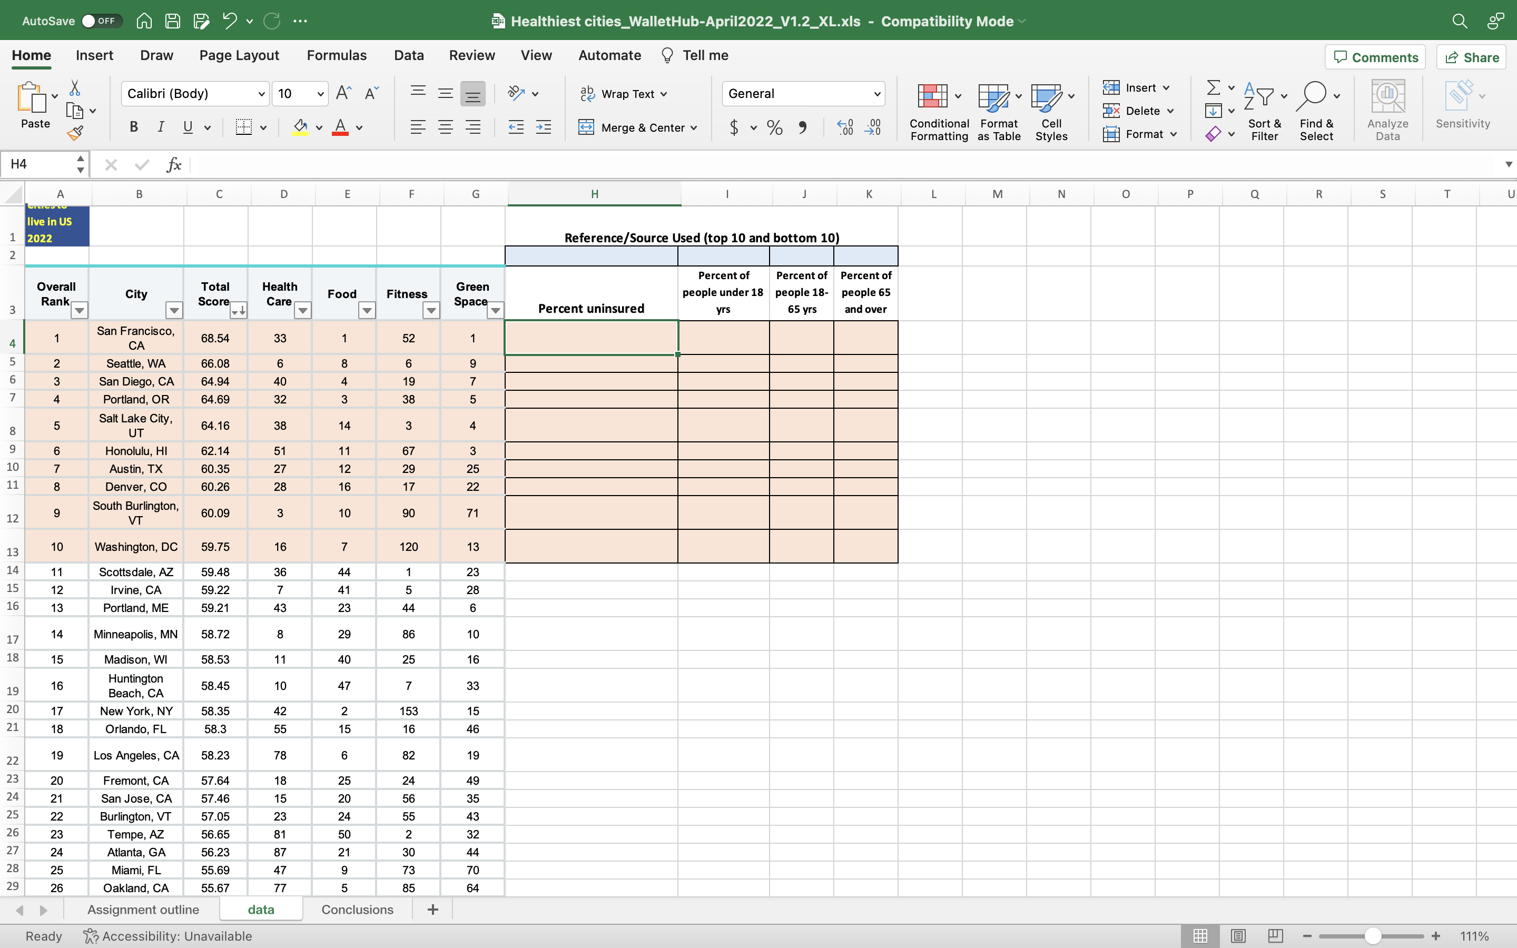Click the Increase Indent icon
The height and width of the screenshot is (948, 1517).
pyautogui.click(x=544, y=127)
